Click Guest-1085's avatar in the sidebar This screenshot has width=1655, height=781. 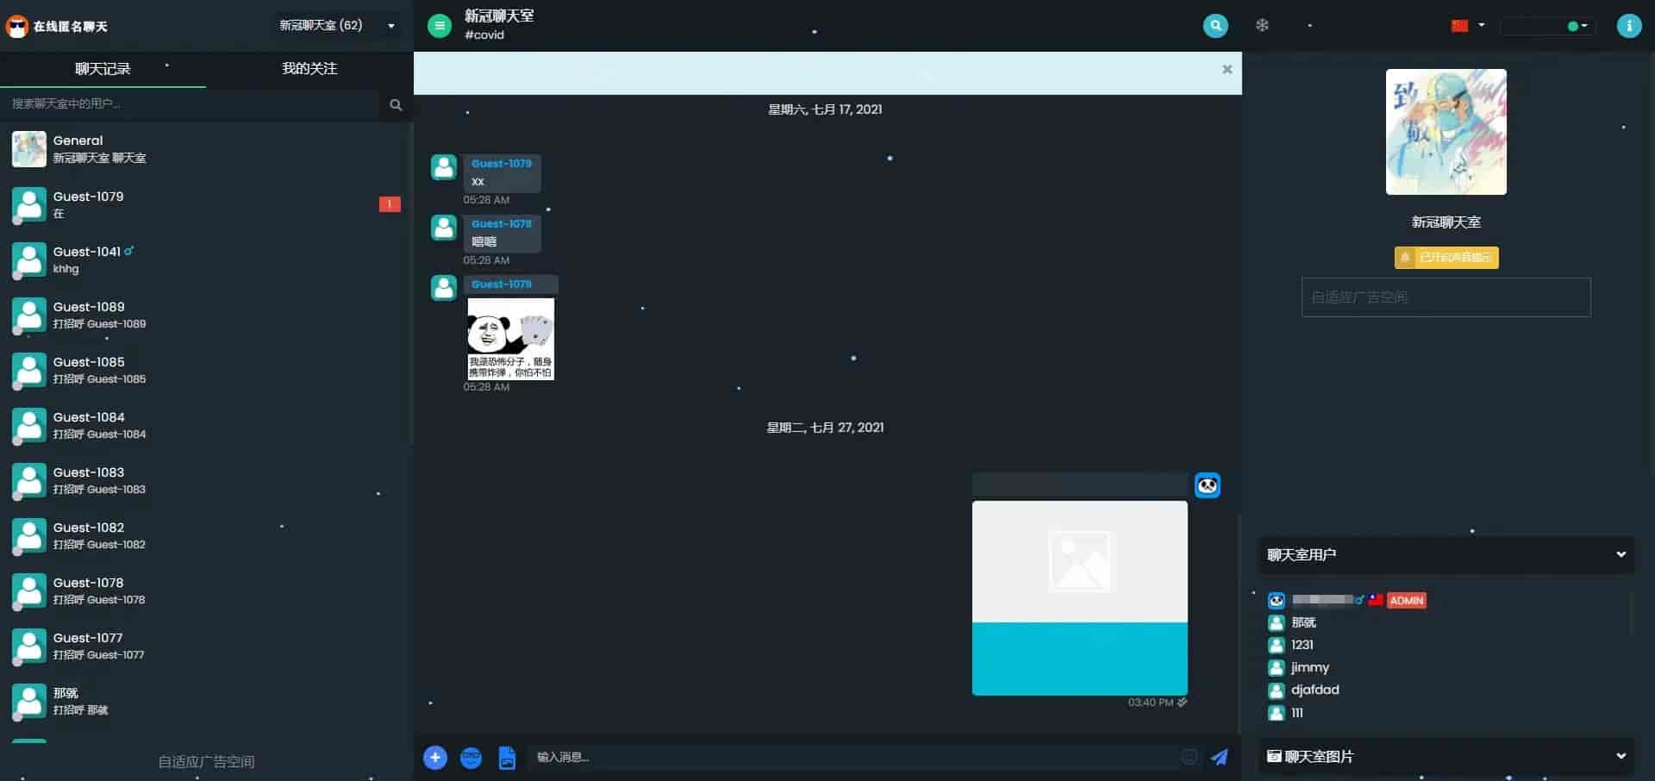tap(29, 371)
